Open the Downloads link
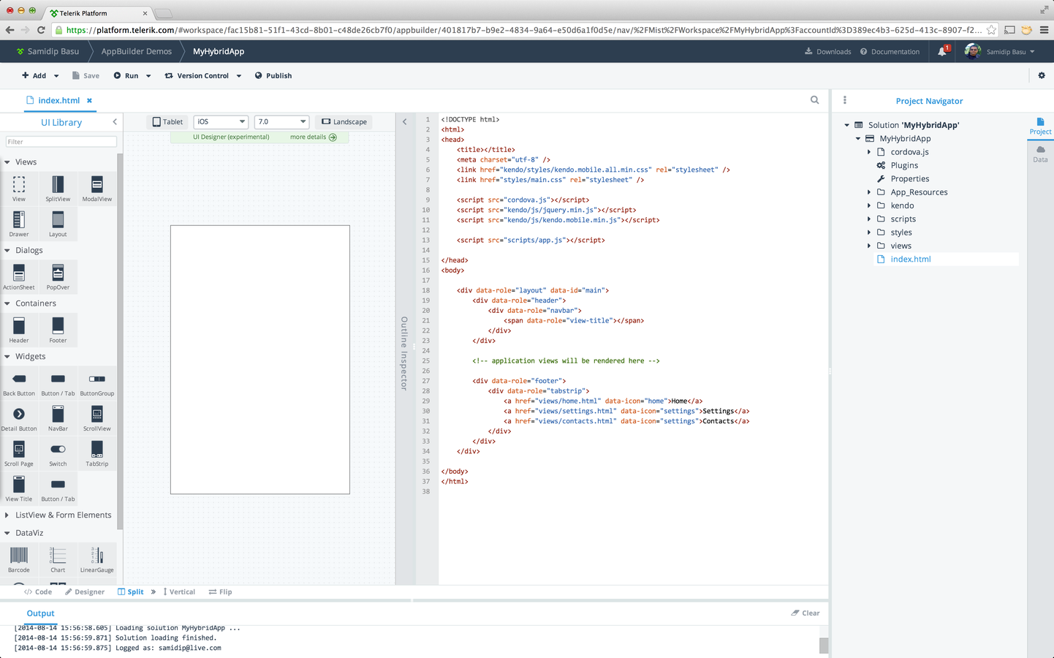The image size is (1054, 658). [828, 52]
